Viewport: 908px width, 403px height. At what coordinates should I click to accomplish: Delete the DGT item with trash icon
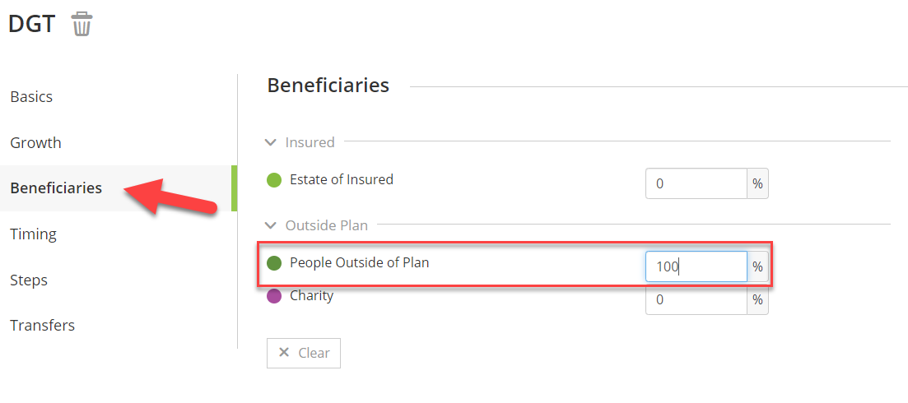click(x=81, y=25)
